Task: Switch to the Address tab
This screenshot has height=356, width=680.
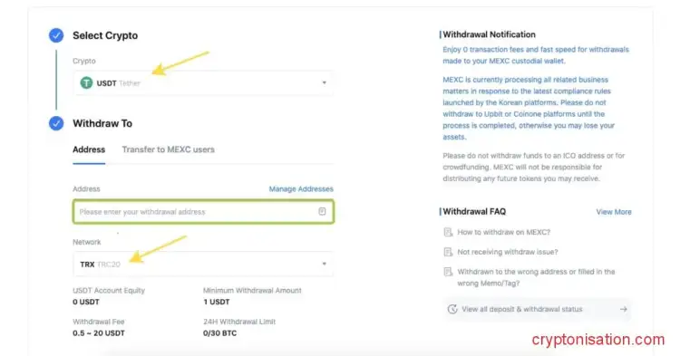Action: coord(89,149)
